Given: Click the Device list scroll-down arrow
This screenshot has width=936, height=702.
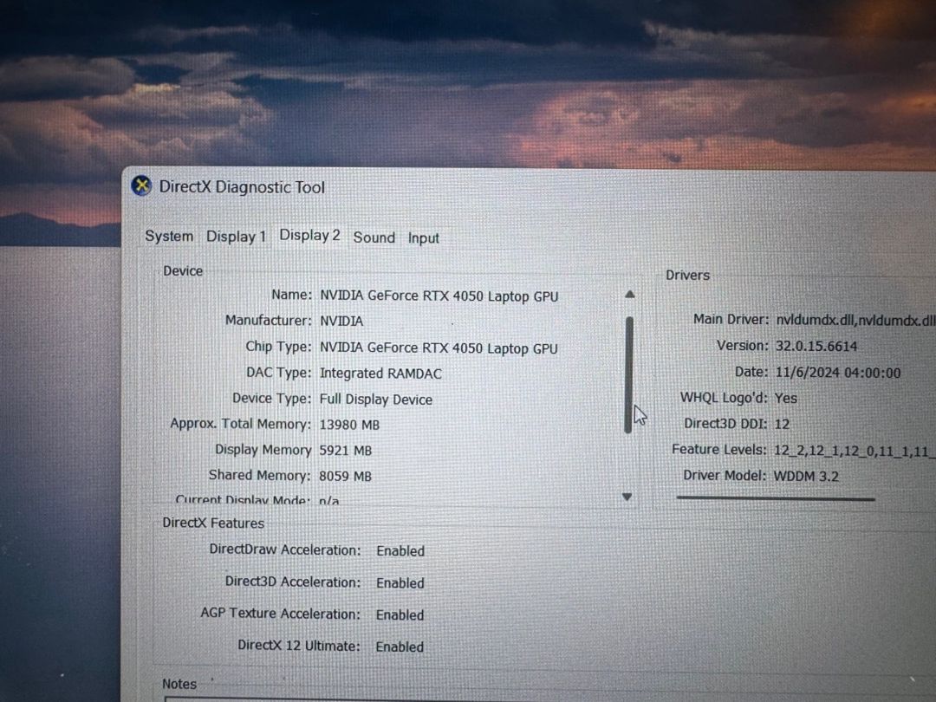Looking at the screenshot, I should click(x=627, y=497).
